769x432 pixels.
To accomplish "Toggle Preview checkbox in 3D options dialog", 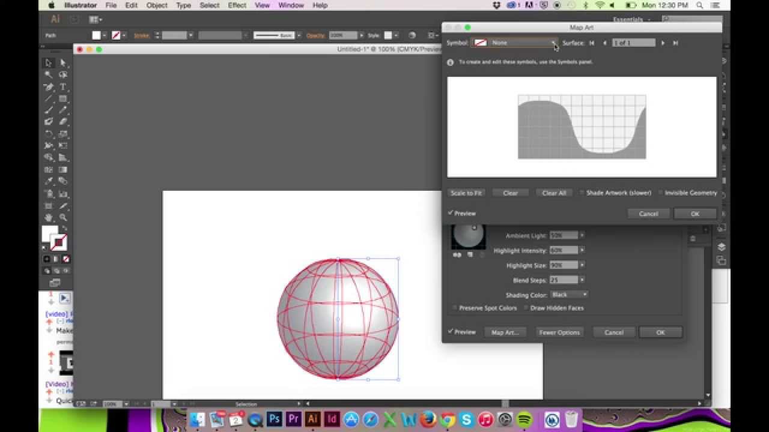I will (451, 332).
